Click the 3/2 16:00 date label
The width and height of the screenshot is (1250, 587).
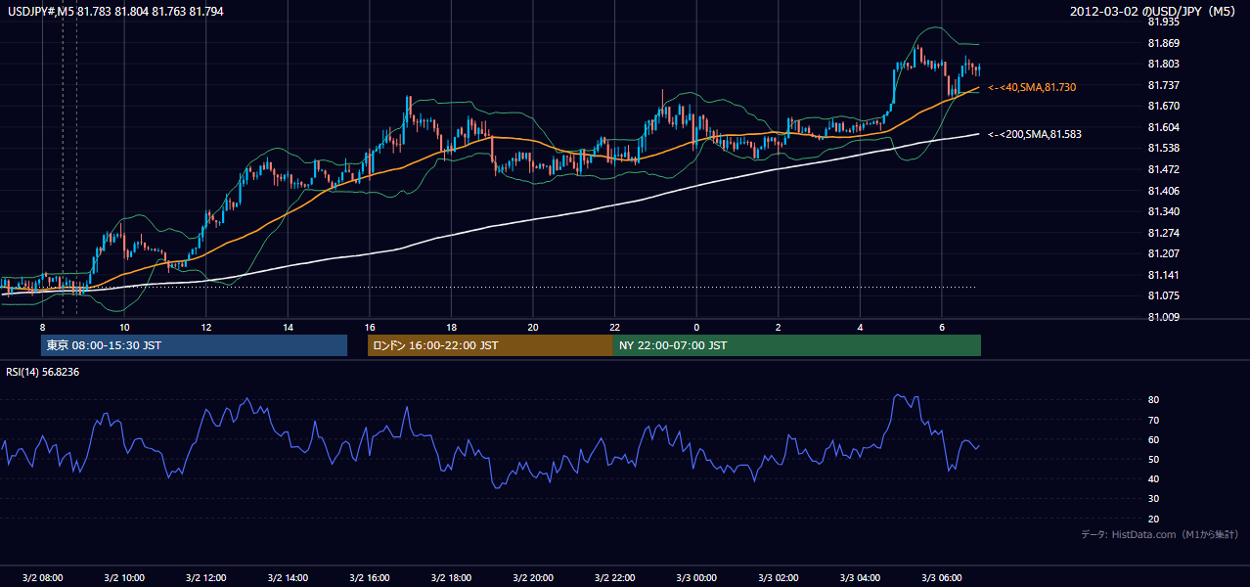(x=369, y=578)
